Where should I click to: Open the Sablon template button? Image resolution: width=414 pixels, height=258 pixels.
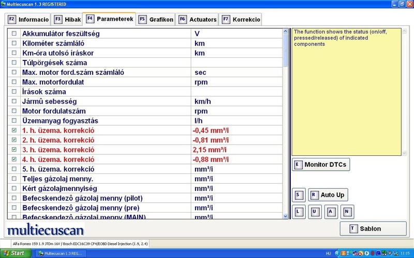coord(373,229)
